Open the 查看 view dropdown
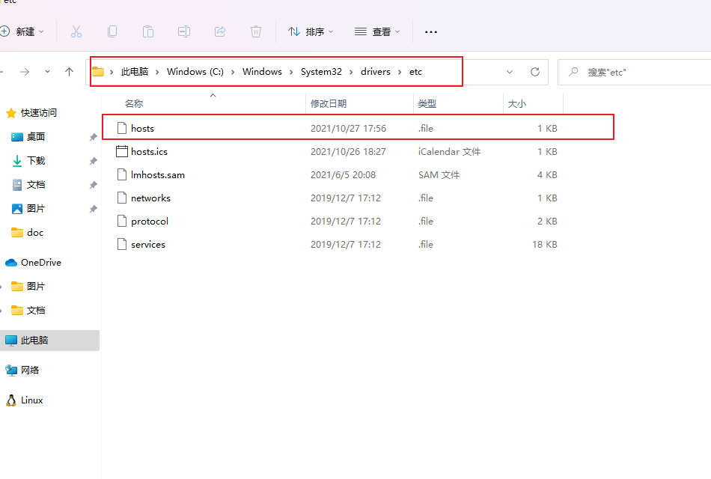 tap(377, 31)
